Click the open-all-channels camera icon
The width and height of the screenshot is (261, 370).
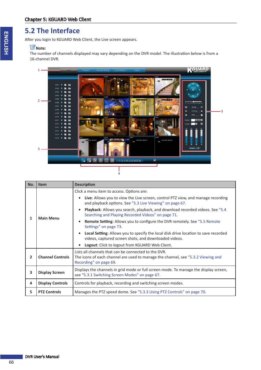[83, 160]
